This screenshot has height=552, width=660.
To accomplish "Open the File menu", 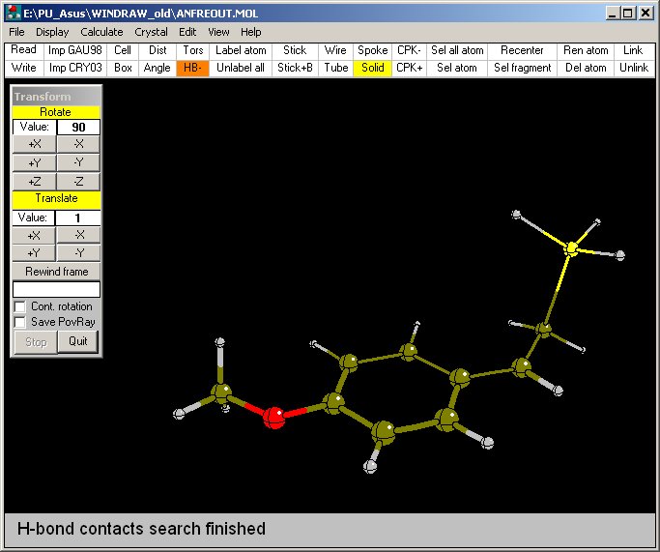I will [16, 32].
